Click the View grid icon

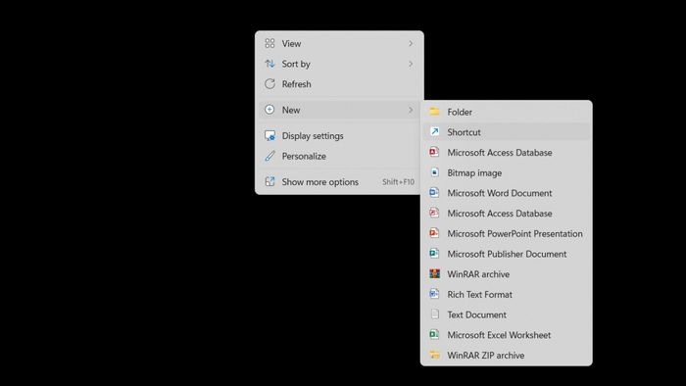pyautogui.click(x=269, y=43)
